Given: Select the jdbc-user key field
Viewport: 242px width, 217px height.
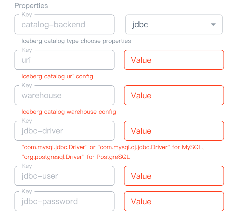Looking at the screenshot, I should tap(64, 176).
